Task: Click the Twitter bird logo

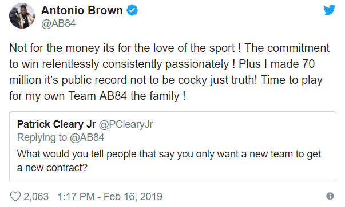Action: [329, 10]
